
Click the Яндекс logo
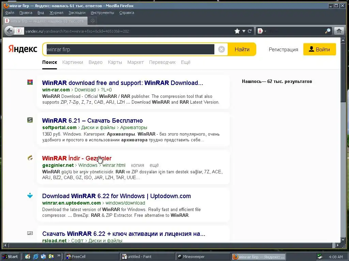[x=23, y=49]
